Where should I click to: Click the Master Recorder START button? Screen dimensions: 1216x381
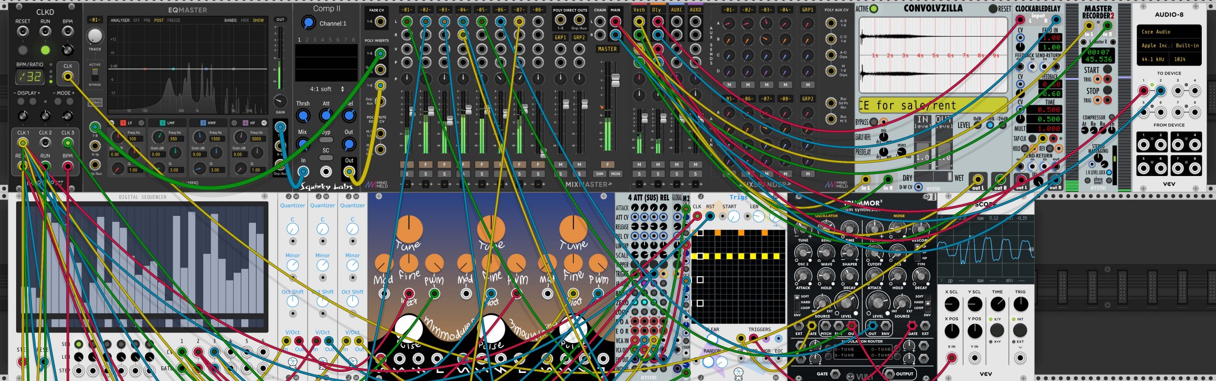[1107, 69]
